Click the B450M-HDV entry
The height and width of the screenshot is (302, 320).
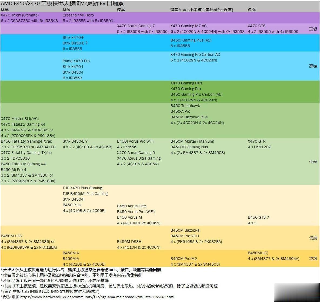(12, 236)
